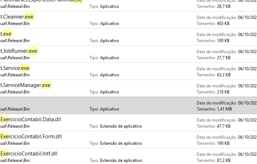257x164 pixels.
Task: Select the Cleanner.exe file name
Action: pos(17,17)
